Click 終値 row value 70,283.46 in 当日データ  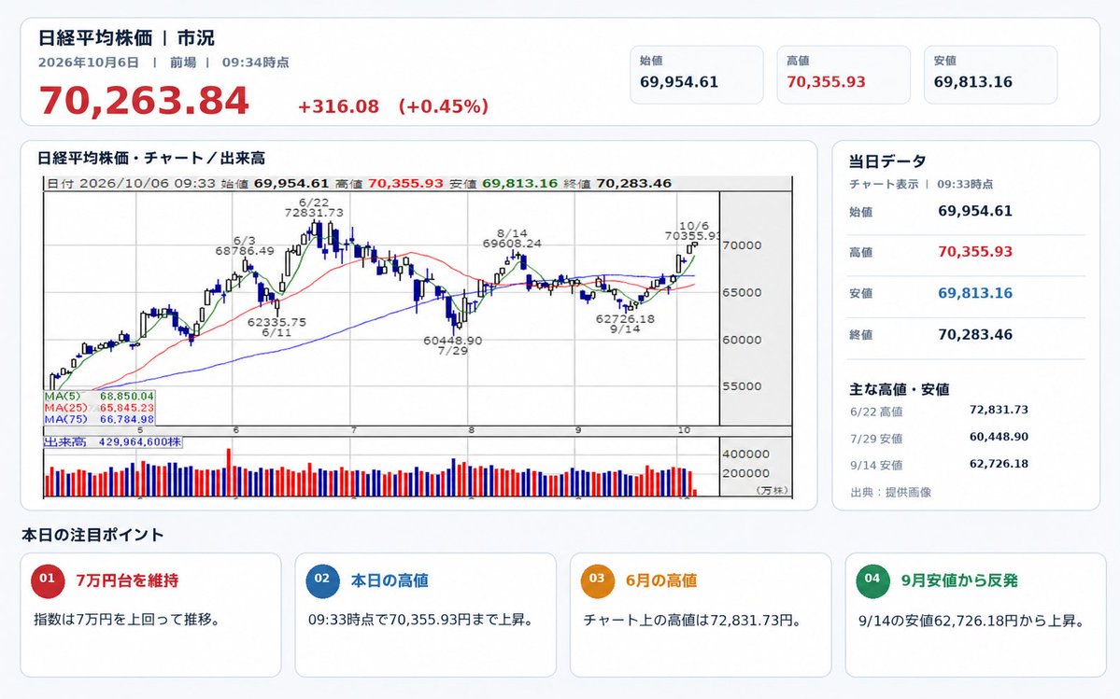(x=975, y=334)
